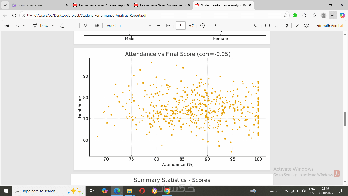This screenshot has height=196, width=348.
Task: Click the Attendance (%) axis label
Action: pyautogui.click(x=178, y=165)
